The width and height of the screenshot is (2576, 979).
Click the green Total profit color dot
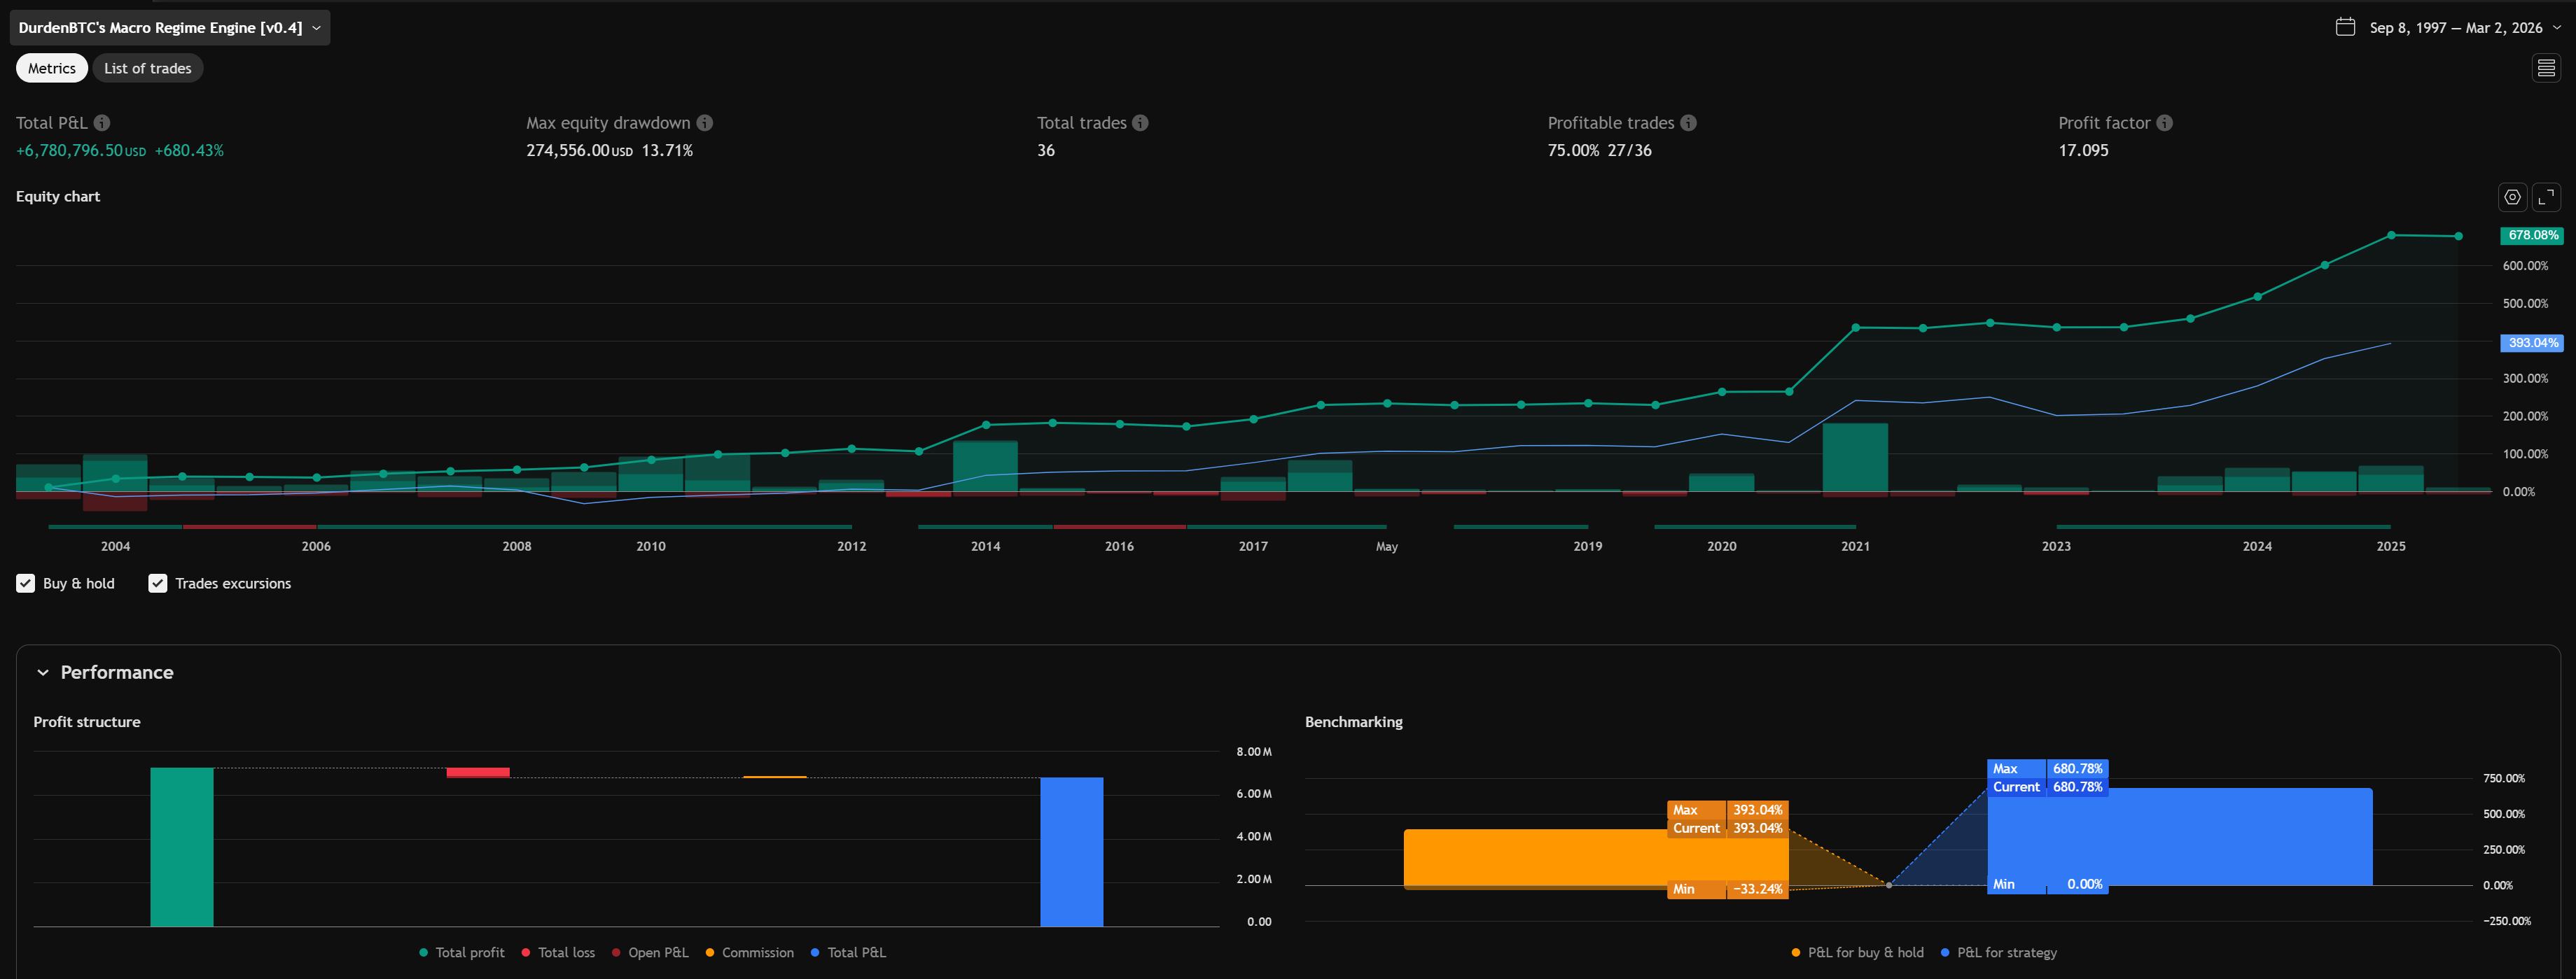pyautogui.click(x=423, y=952)
